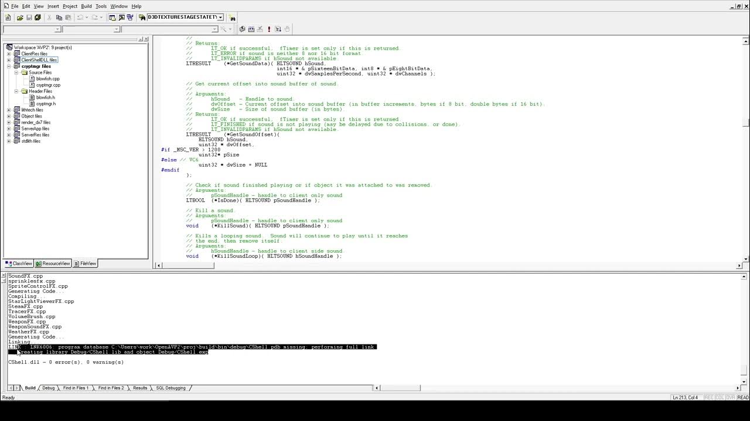The width and height of the screenshot is (750, 421).
Task: Click the Stop Build icon
Action: [260, 29]
